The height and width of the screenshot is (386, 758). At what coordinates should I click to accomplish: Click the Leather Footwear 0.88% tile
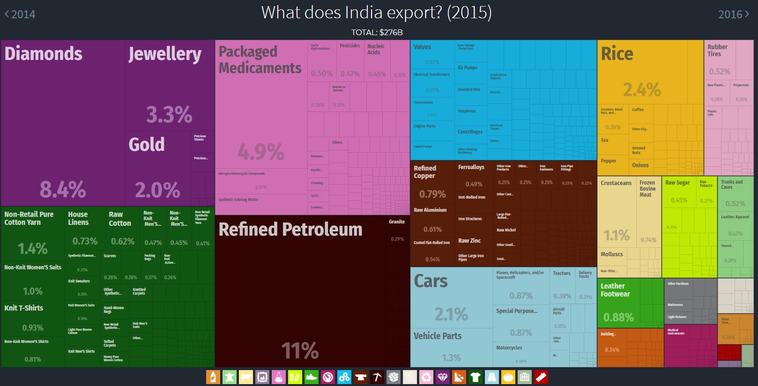tap(618, 303)
